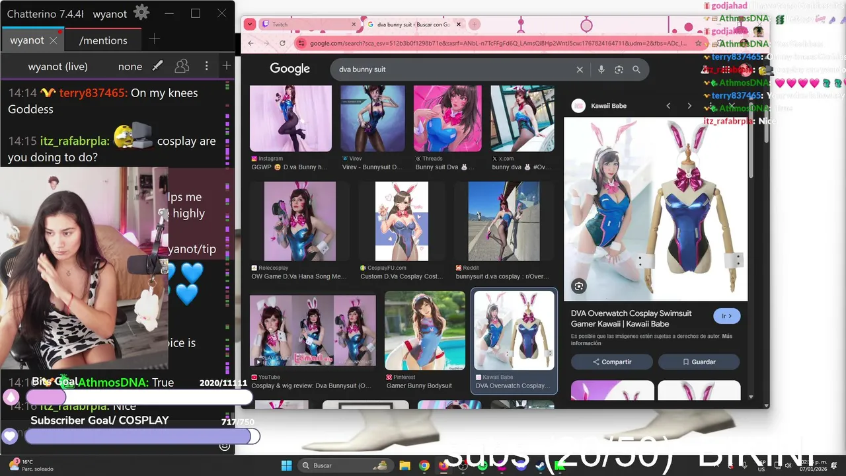
Task: Open browser tab search dropdown
Action: coord(249,24)
